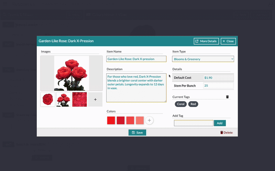The width and height of the screenshot is (275, 171).
Task: Select the three-rose bouquet thumbnail
Action: (x=64, y=99)
